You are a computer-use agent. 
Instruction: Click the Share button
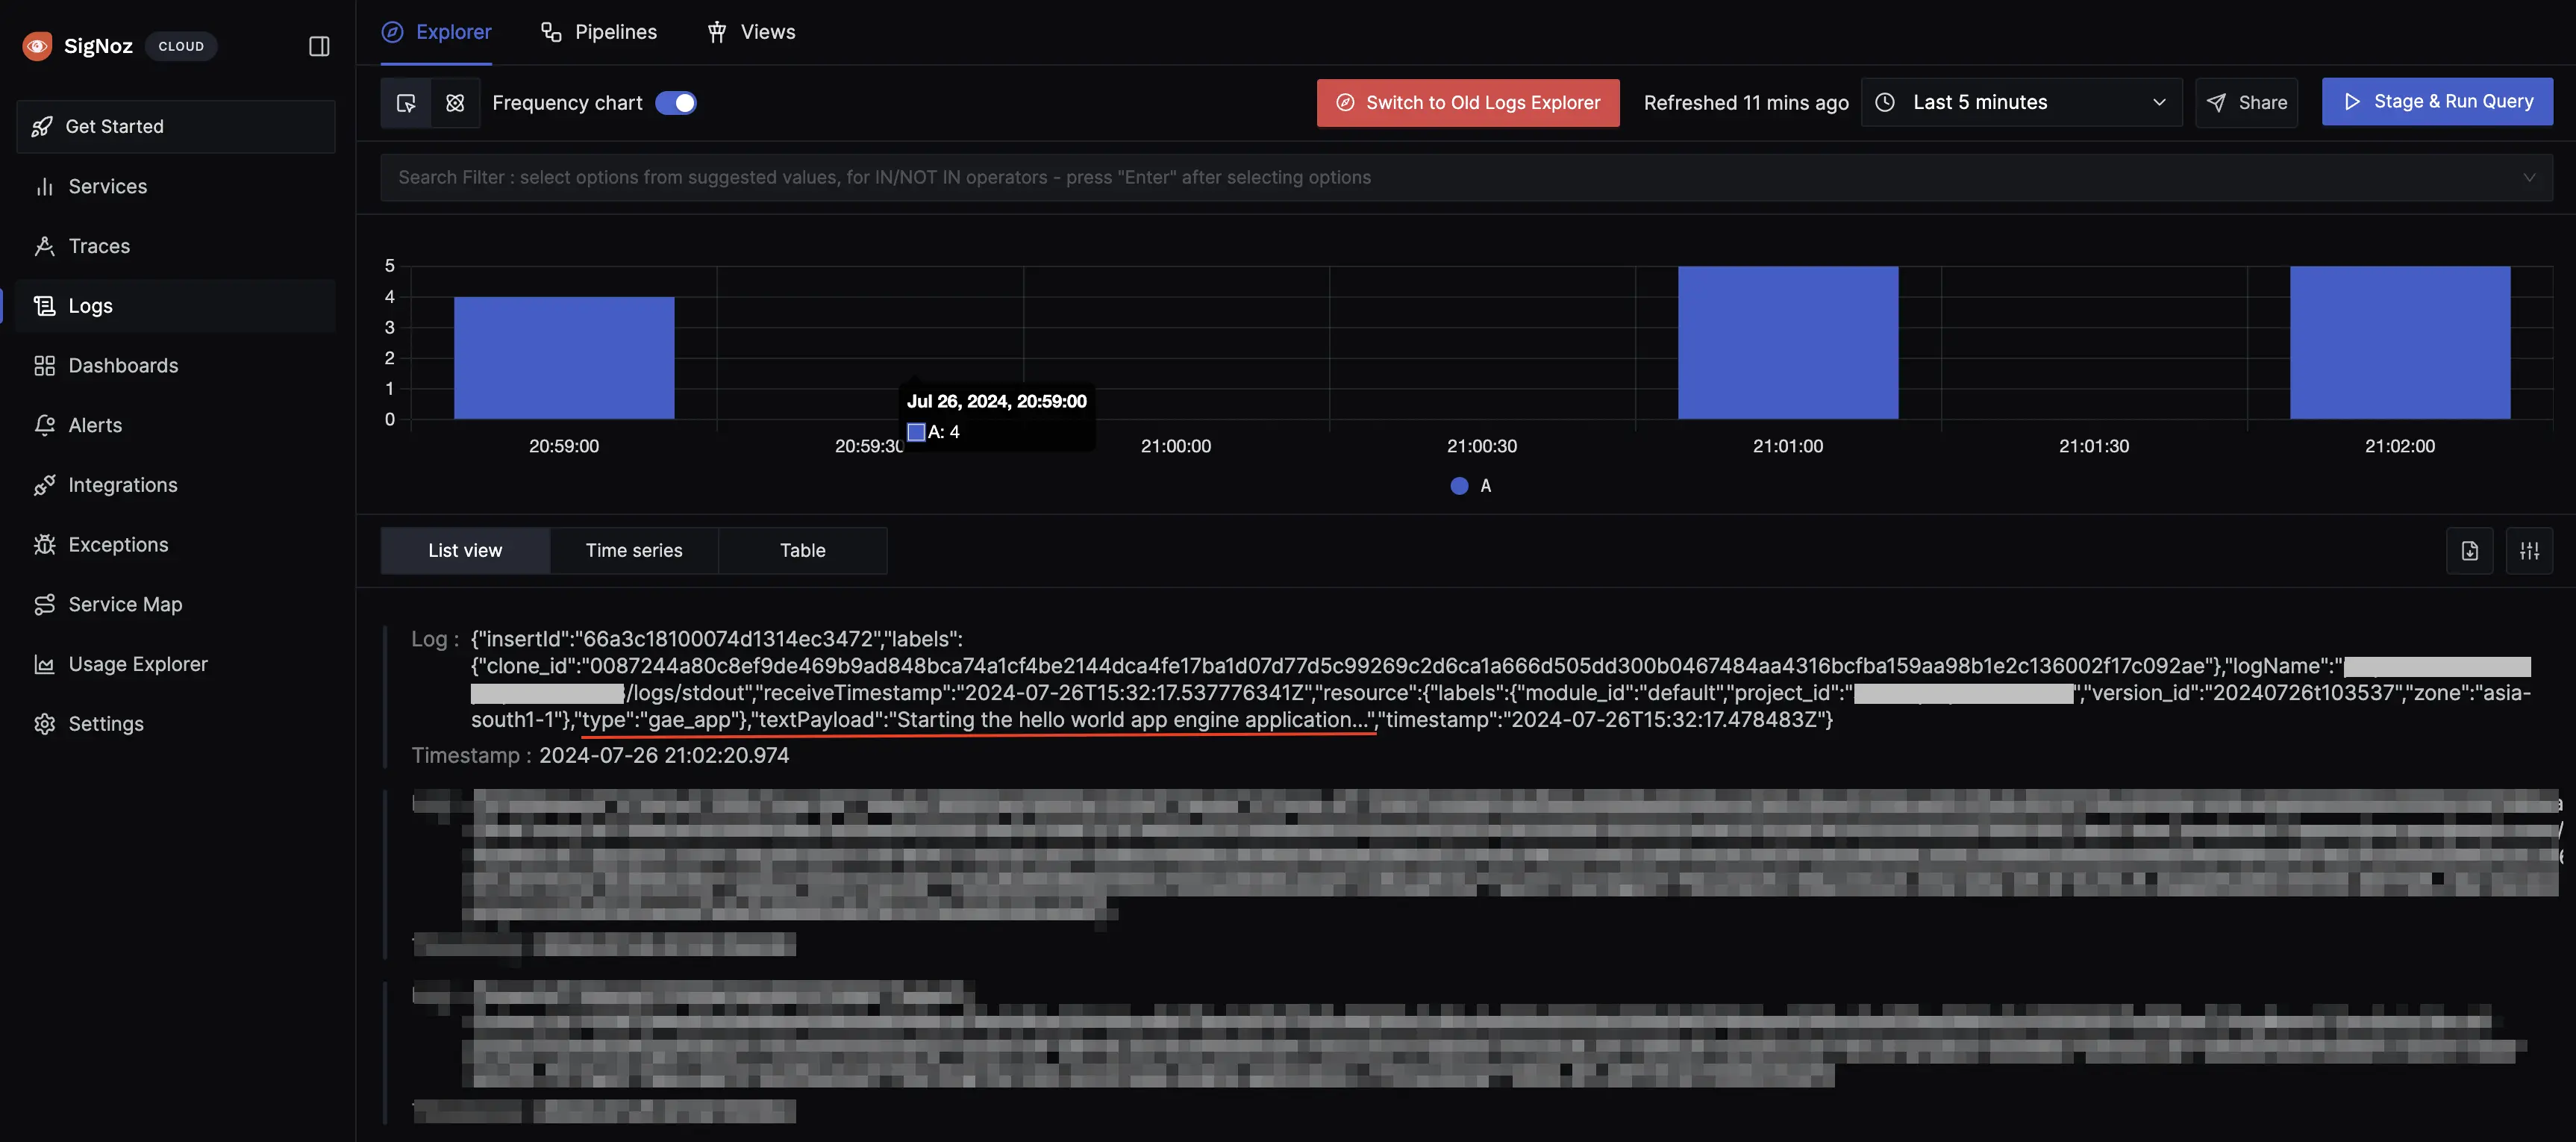pos(2247,103)
